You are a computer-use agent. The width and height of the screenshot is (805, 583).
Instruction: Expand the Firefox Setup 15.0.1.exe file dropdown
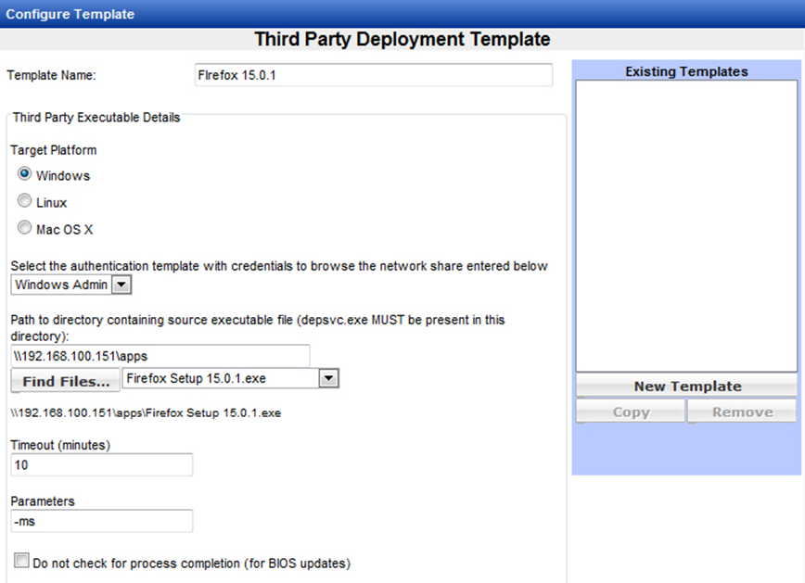[328, 378]
